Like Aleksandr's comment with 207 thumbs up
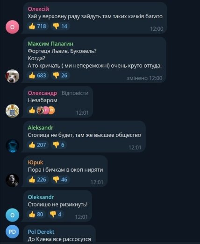The image size is (200, 244). point(37,145)
